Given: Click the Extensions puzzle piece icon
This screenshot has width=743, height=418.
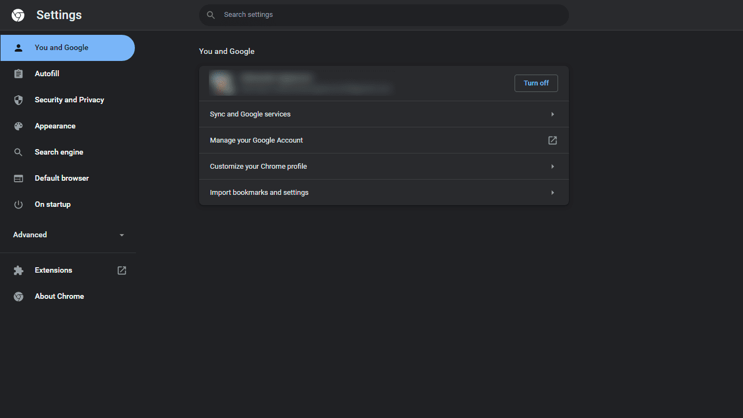Looking at the screenshot, I should tap(18, 271).
